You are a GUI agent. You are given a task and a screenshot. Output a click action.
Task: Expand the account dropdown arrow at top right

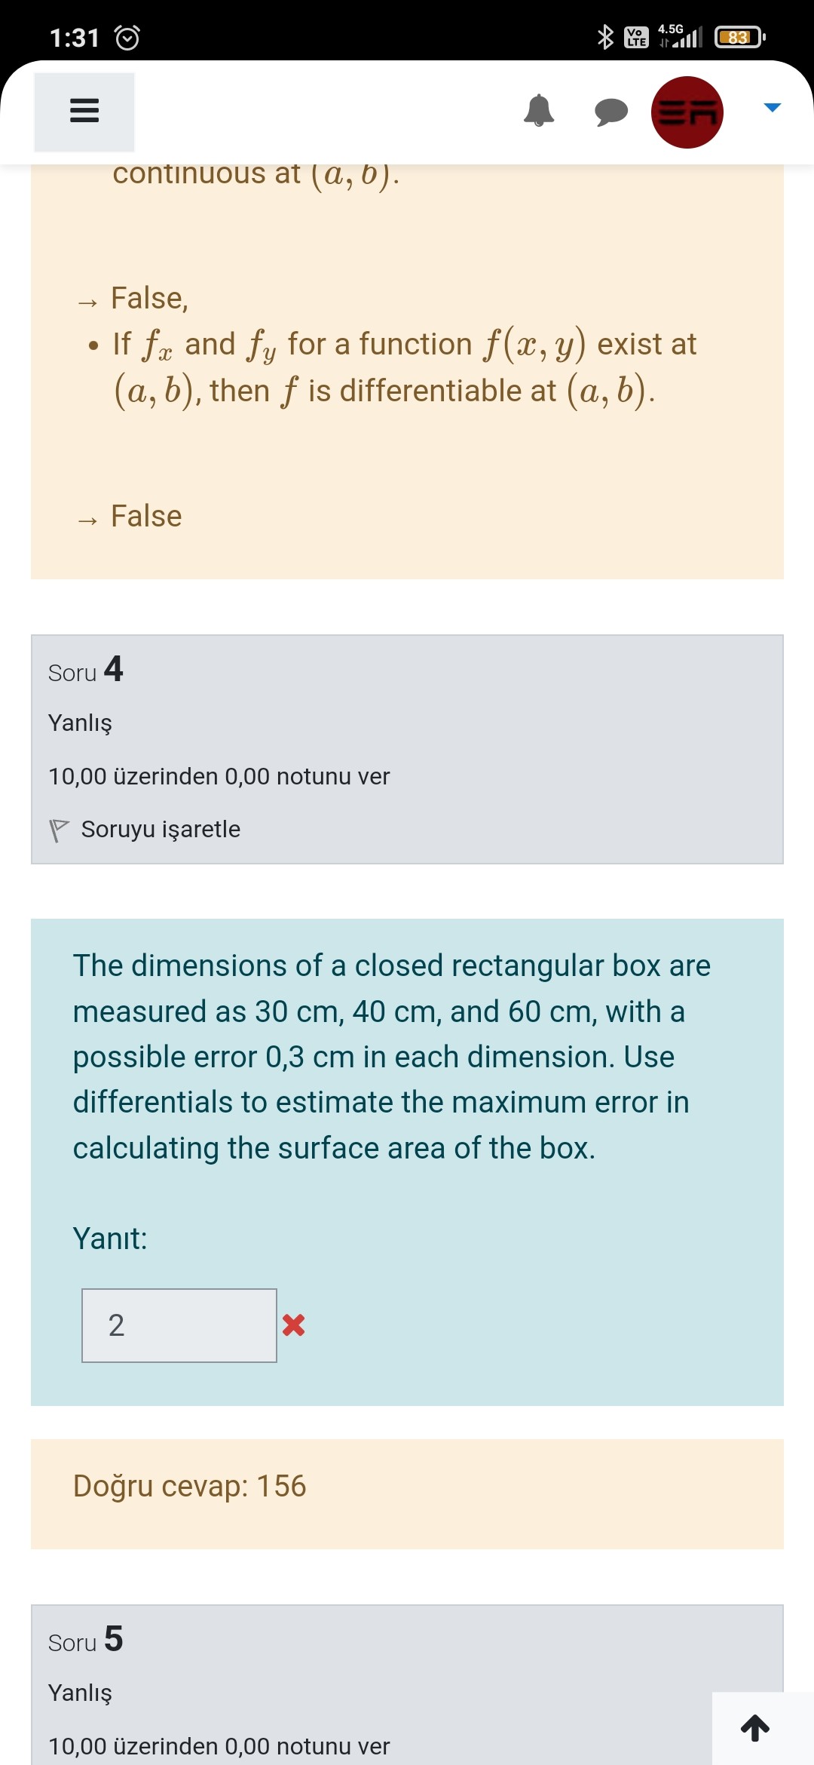(771, 107)
